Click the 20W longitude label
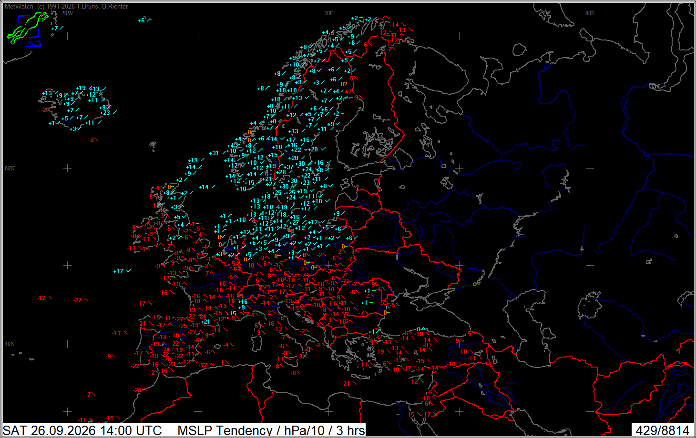The width and height of the screenshot is (696, 438). [67, 13]
